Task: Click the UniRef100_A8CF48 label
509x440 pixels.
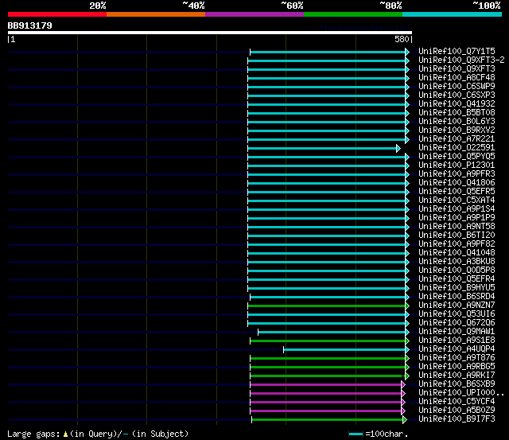Action: [x=457, y=78]
